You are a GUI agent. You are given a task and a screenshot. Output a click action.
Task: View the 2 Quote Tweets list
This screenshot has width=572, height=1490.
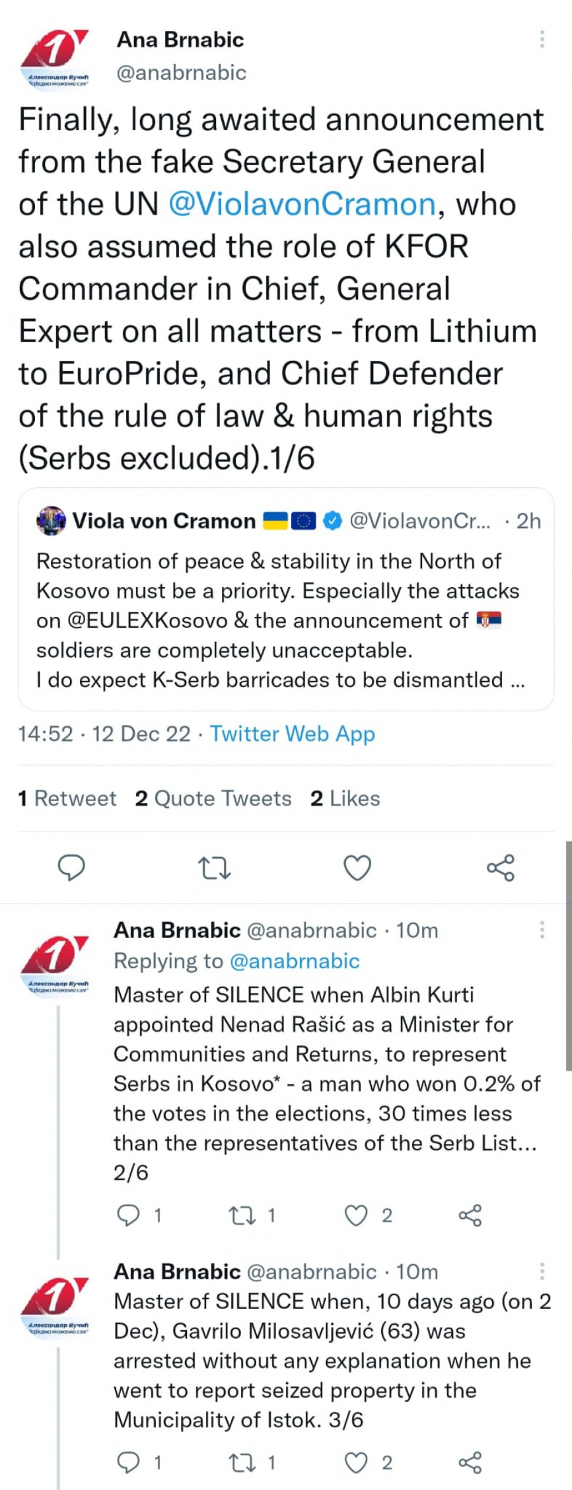coord(213,798)
